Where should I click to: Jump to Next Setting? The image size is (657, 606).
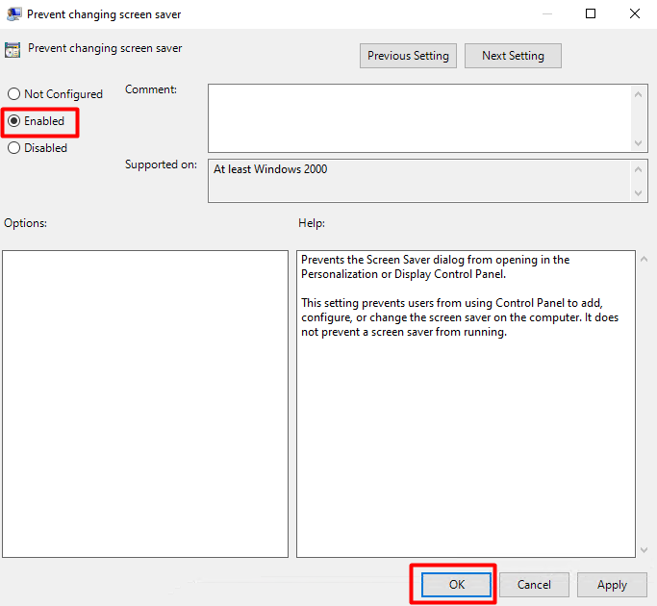tap(513, 56)
